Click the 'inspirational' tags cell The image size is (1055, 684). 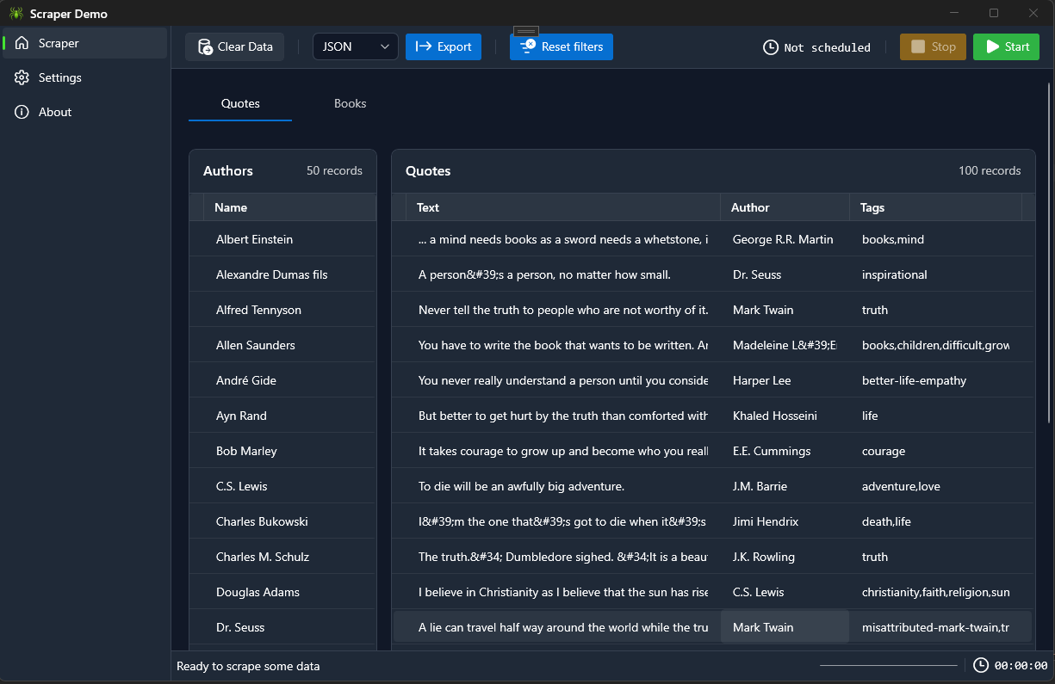pyautogui.click(x=935, y=274)
